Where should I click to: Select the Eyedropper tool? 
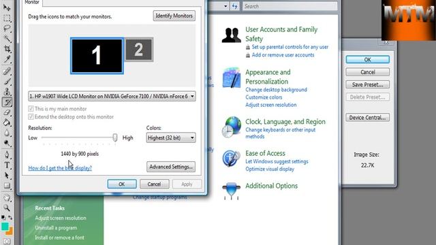[7, 59]
